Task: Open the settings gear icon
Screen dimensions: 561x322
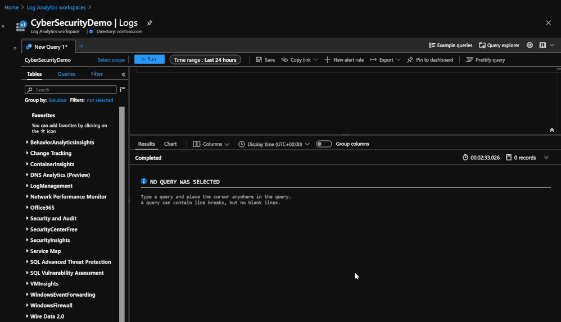Action: tap(530, 45)
